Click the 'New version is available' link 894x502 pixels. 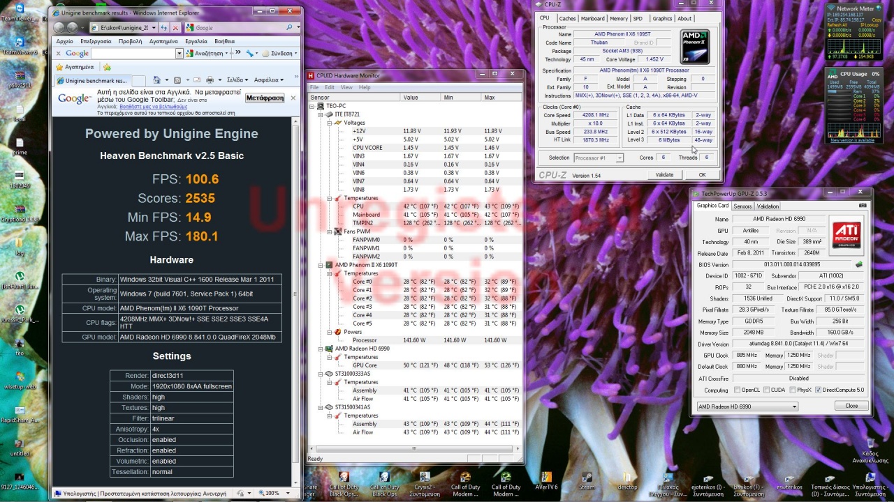coord(851,141)
